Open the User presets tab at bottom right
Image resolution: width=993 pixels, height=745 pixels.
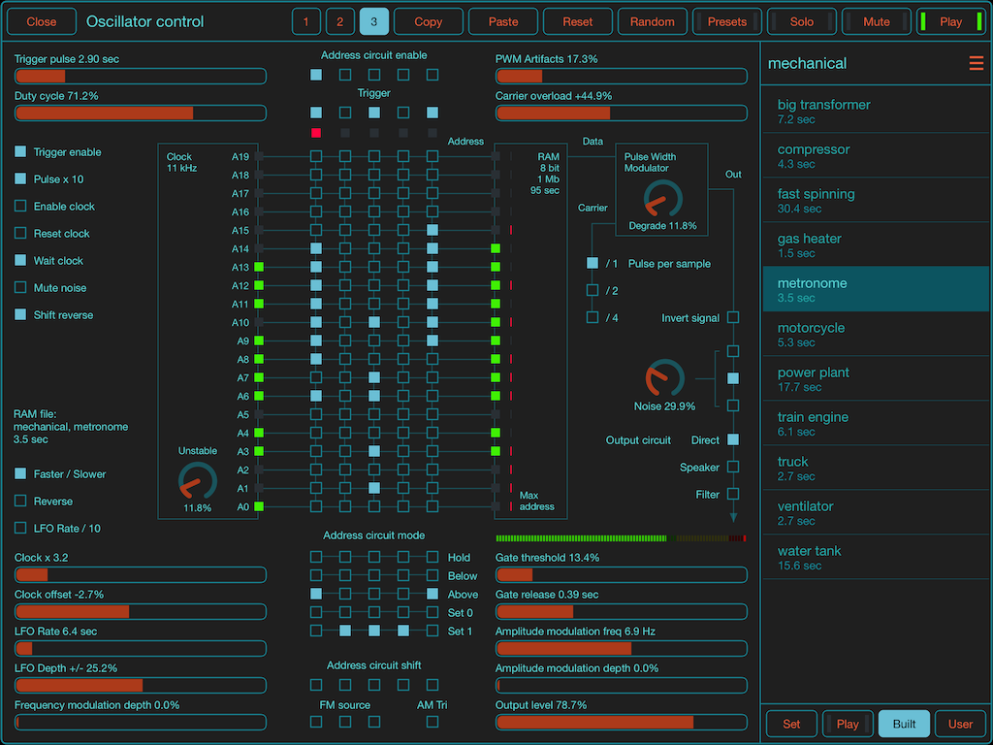(960, 723)
